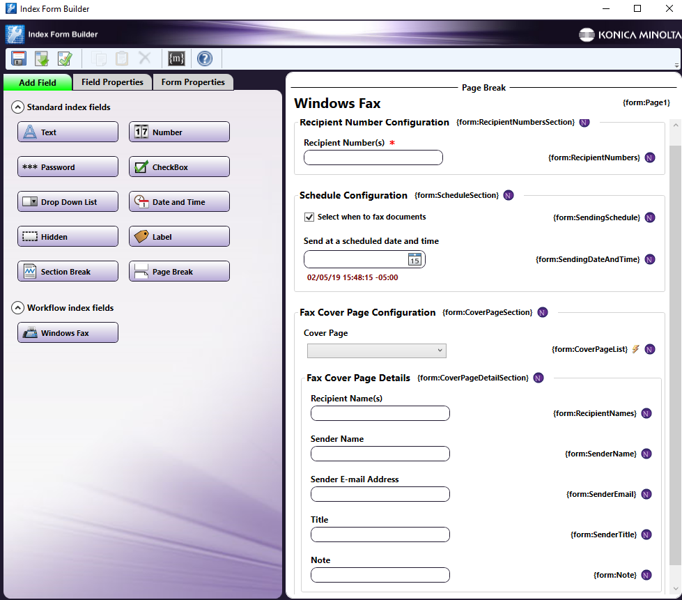Click the form preview vertical scrollbar thumb
The width and height of the screenshot is (682, 600).
(x=676, y=355)
